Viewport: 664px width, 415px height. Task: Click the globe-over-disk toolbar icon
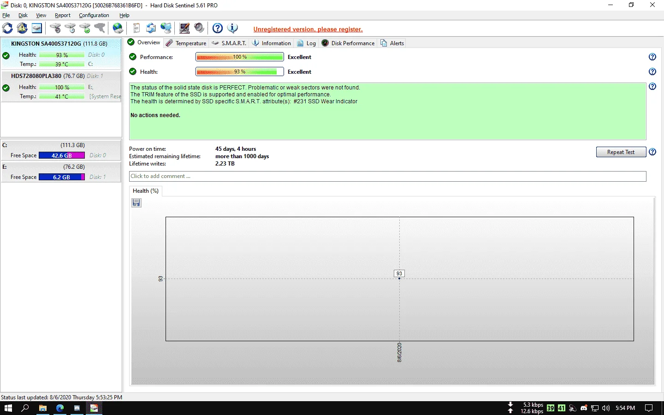118,28
